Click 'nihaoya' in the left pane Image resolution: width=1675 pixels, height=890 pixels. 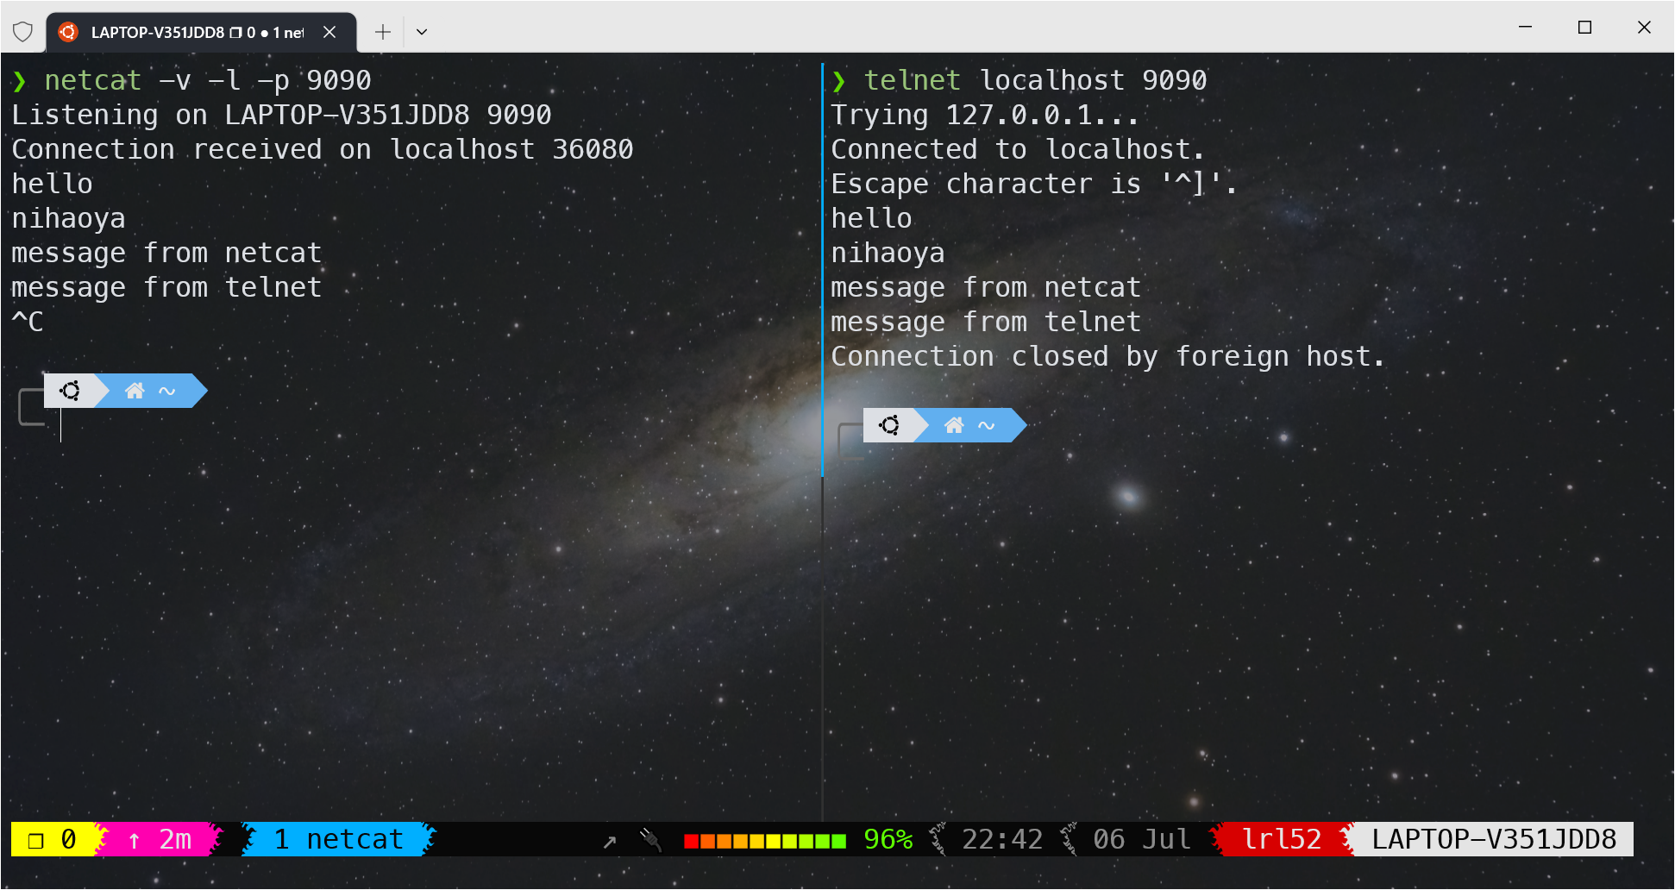tap(68, 218)
